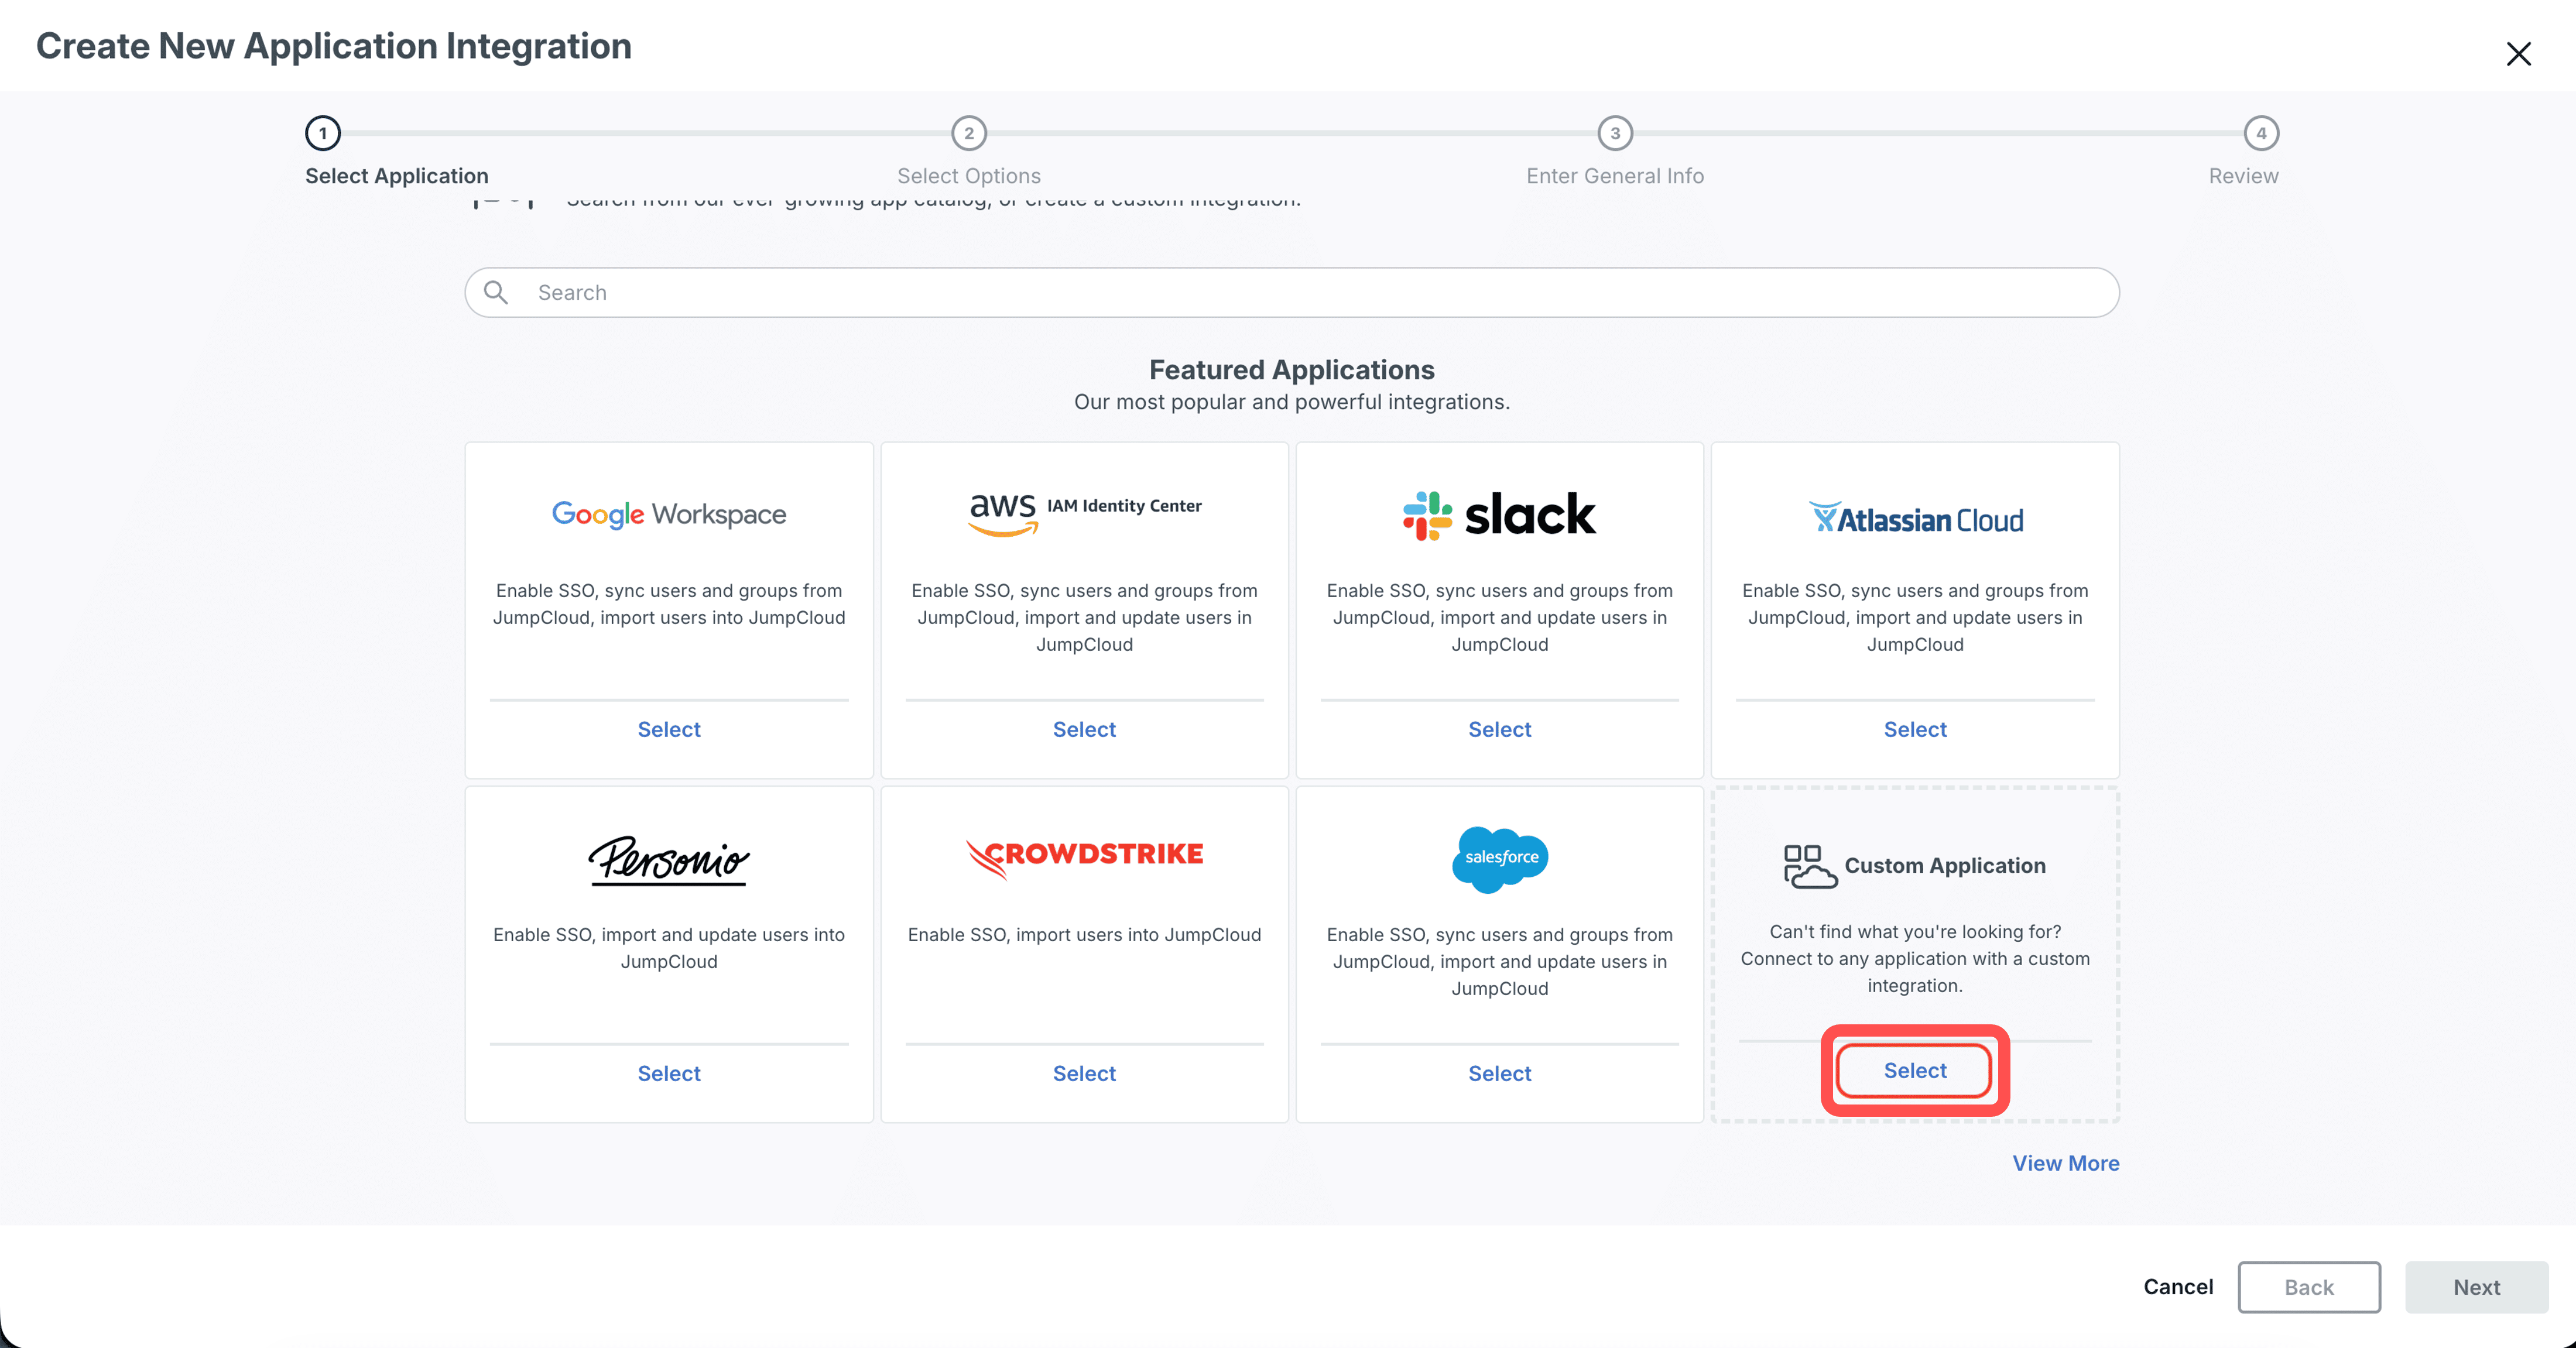The height and width of the screenshot is (1348, 2576).
Task: Select the CrowdStrike integration
Action: [x=1085, y=1073]
